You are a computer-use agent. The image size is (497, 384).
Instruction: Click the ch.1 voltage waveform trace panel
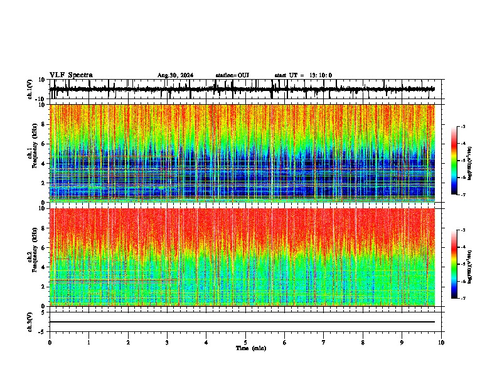[245, 89]
